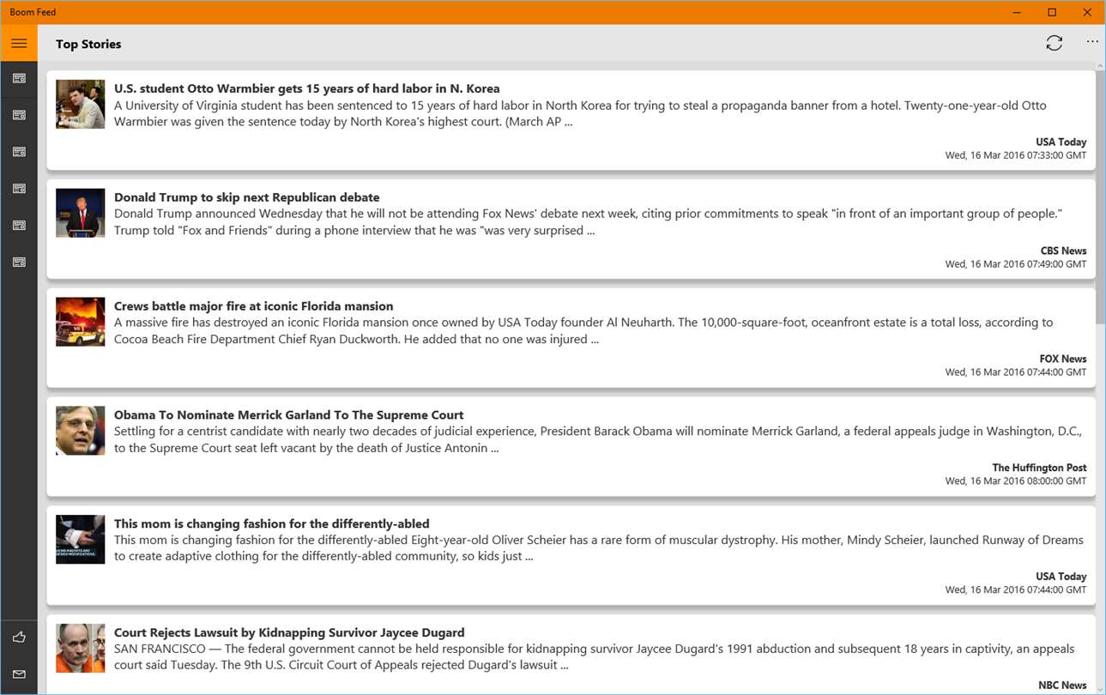
Task: Open the hamburger navigation menu
Action: tap(19, 43)
